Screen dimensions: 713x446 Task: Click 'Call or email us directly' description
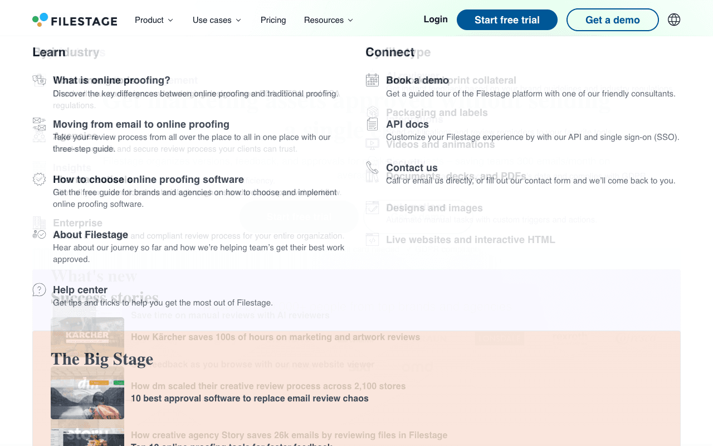point(531,181)
